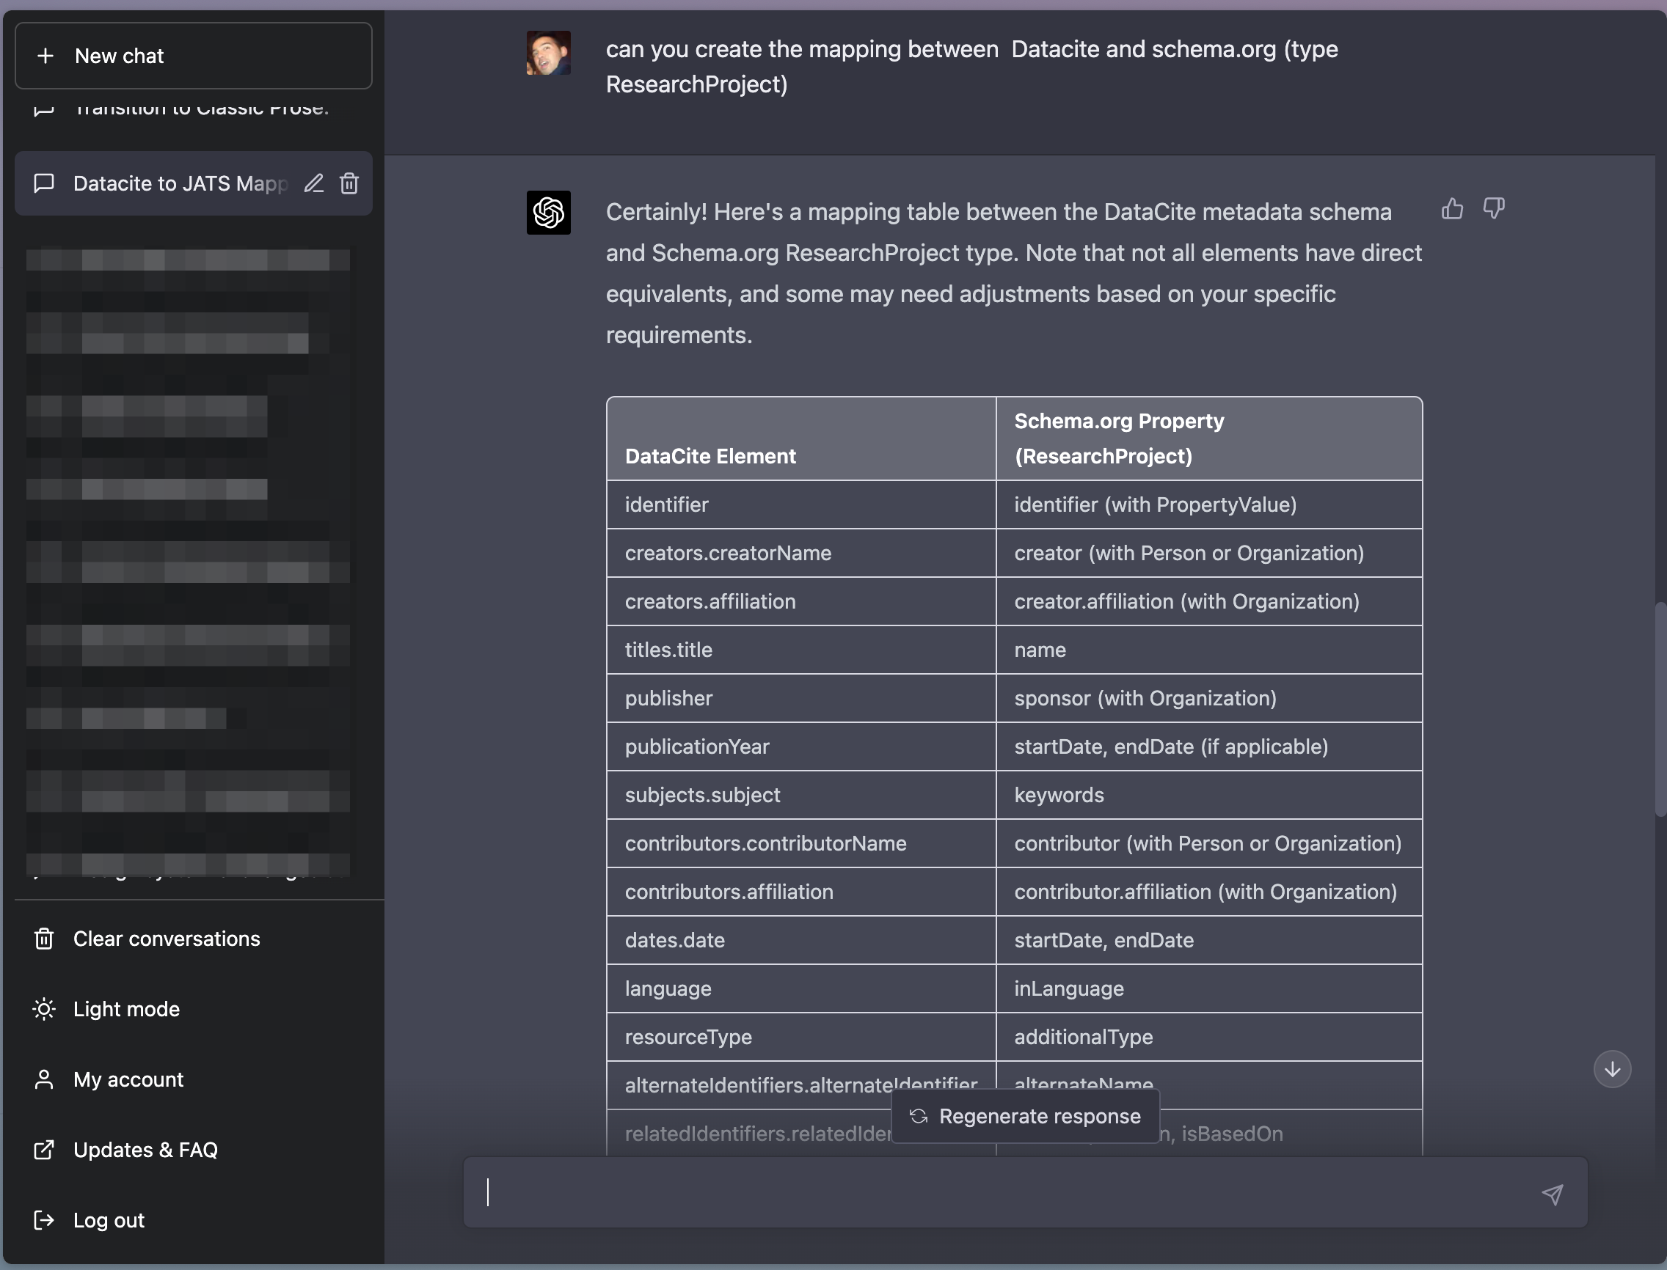Screen dimensions: 1667x1270
Task: Click the 'name' cell in Schema.org column
Action: (x=1208, y=650)
